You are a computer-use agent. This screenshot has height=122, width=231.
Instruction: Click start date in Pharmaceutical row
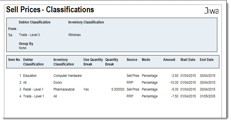click(x=188, y=89)
